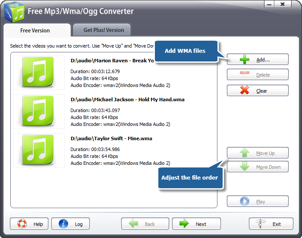Select the Taylor Swift music thumbnail
The image size is (302, 238).
tap(38, 150)
